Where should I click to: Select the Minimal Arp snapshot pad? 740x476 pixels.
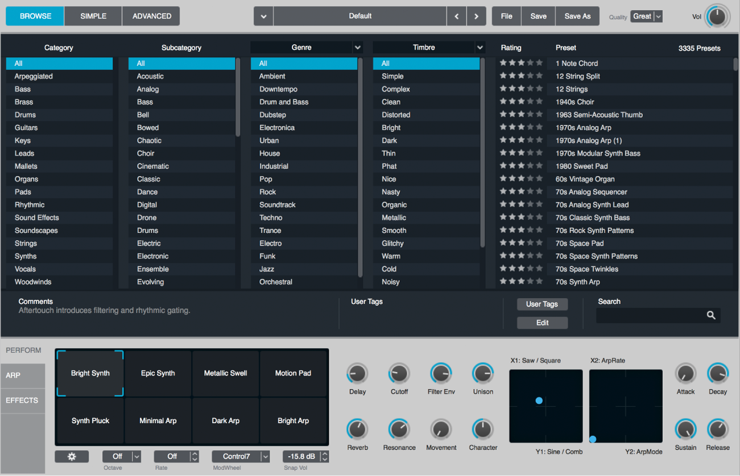point(158,421)
